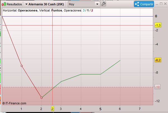The width and height of the screenshot is (168, 113).
Task: Minimize the Resultados window
Action: [157, 4]
